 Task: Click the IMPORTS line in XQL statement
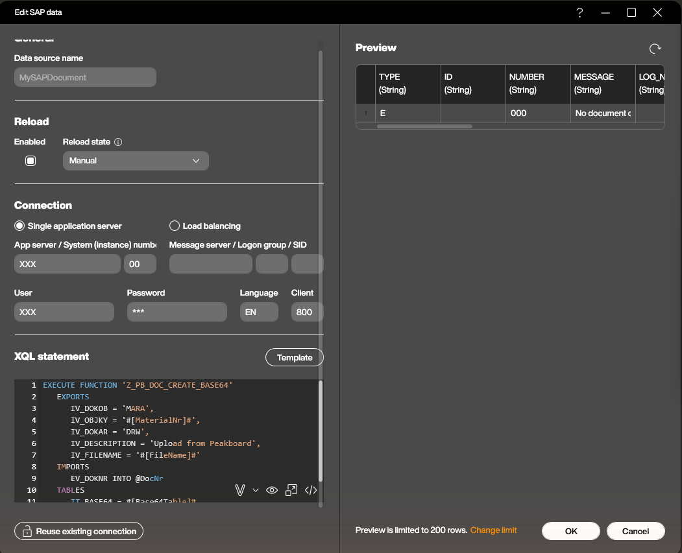point(73,467)
